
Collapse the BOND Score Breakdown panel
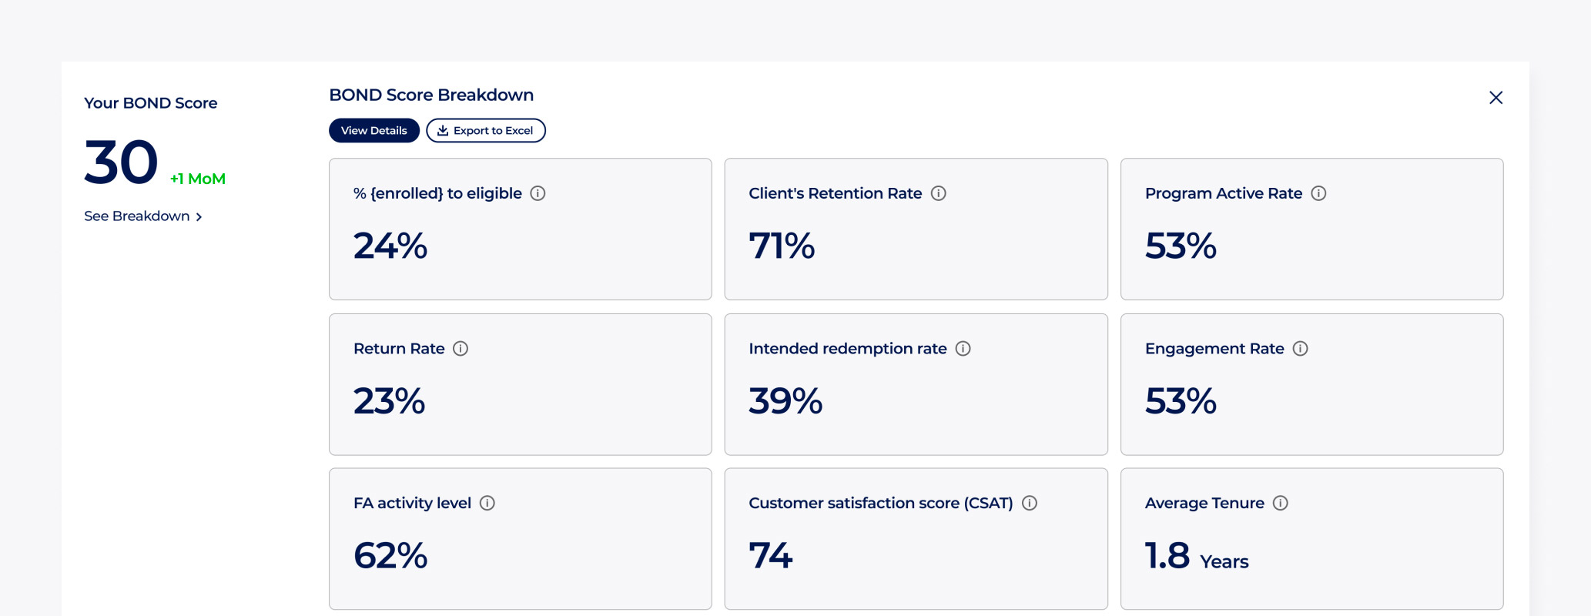point(1496,98)
